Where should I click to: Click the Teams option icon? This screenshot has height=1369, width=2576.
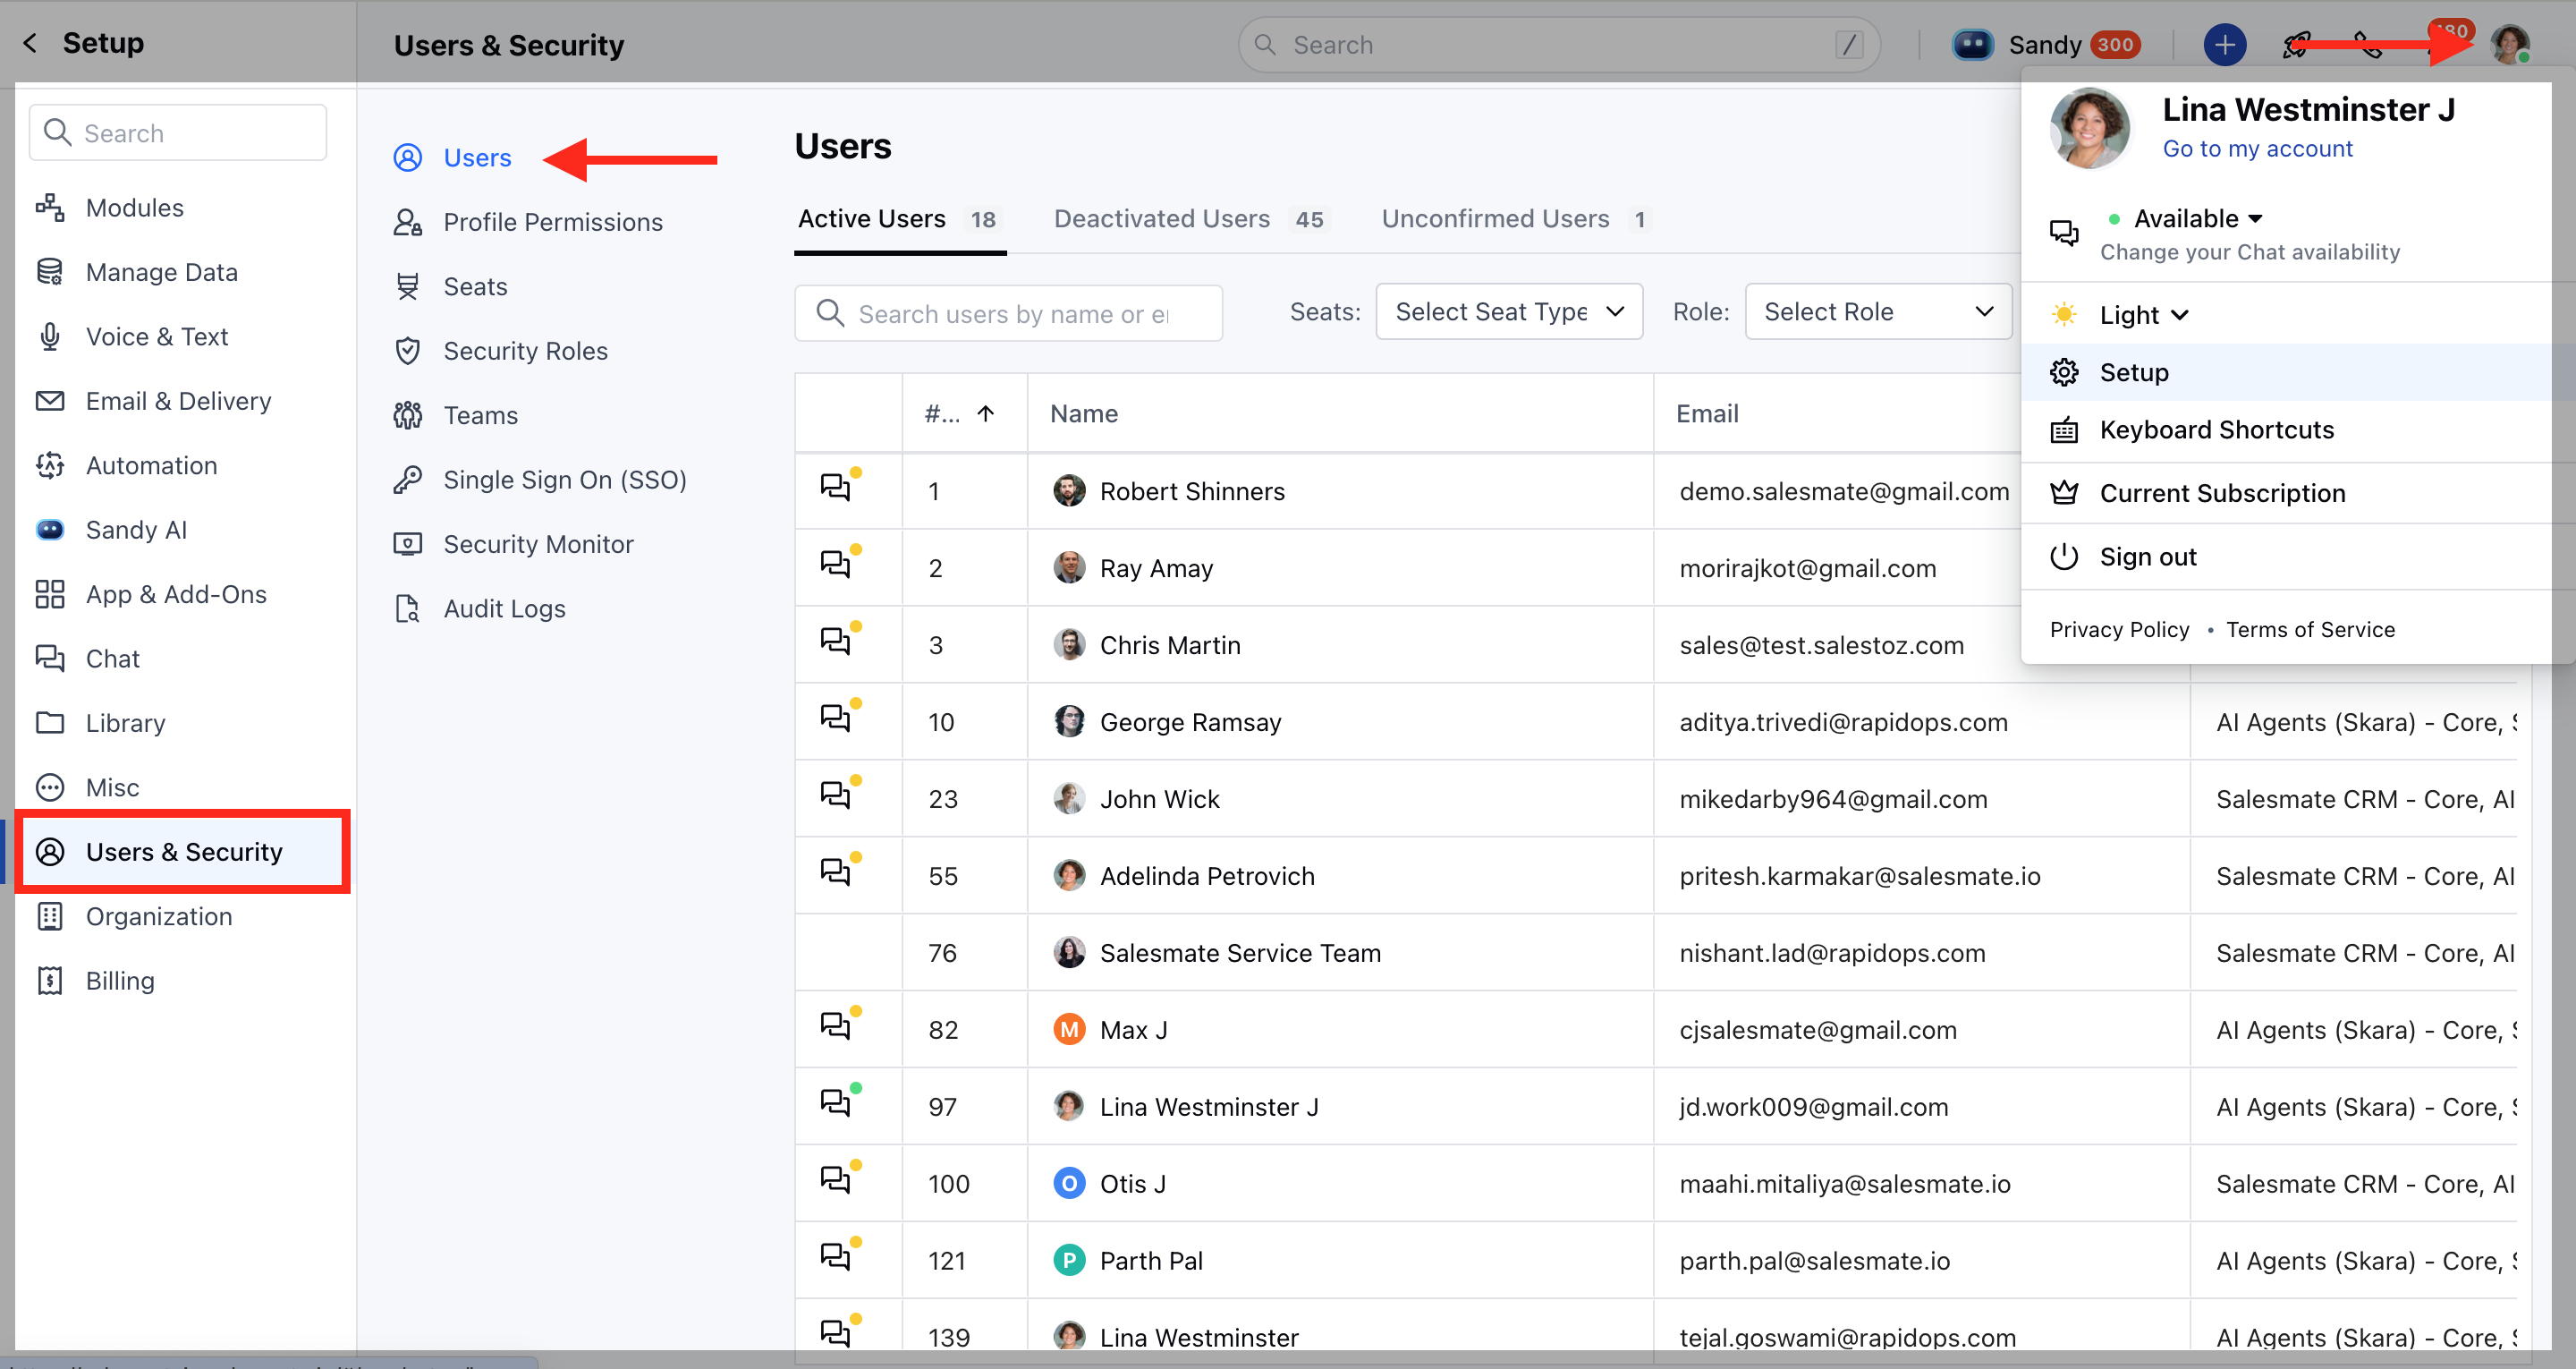click(x=408, y=415)
